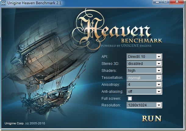Expand the Shaders dropdown set to high
The width and height of the screenshot is (186, 131).
[x=144, y=70]
